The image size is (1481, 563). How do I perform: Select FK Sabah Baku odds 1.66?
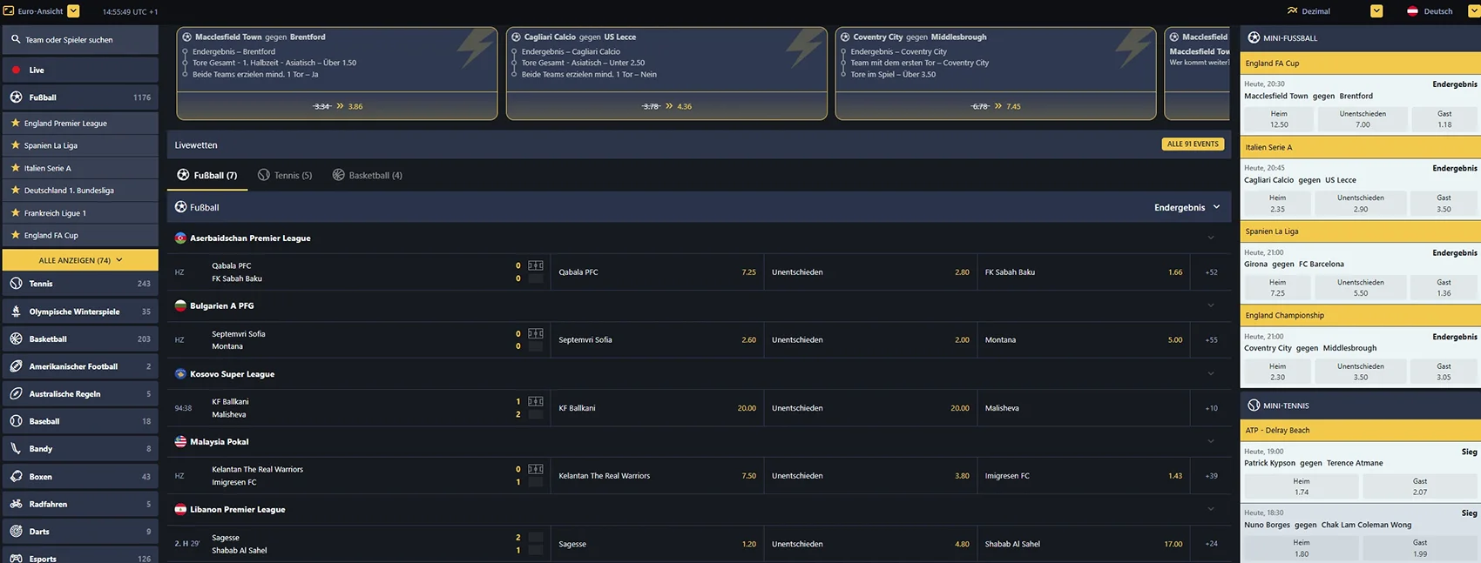coord(1083,271)
